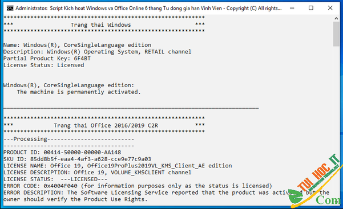Click the vertical scrollbar thumb
This screenshot has height=209, width=343.
(x=336, y=34)
